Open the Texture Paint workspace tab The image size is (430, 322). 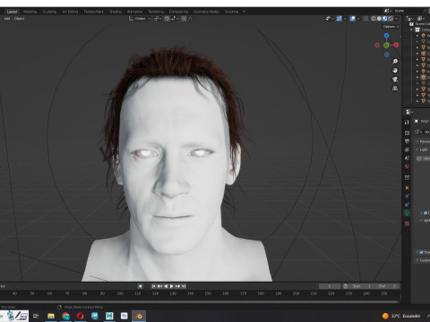click(x=93, y=12)
